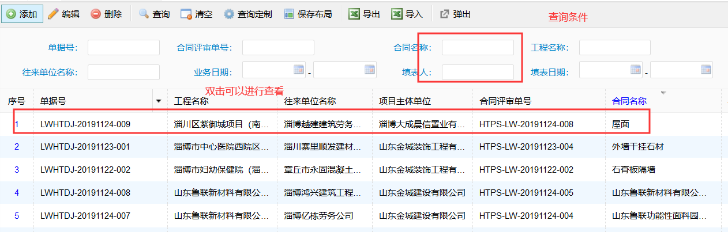Select row LWHTDJ-20191122-002
The image size is (728, 232).
(x=363, y=170)
